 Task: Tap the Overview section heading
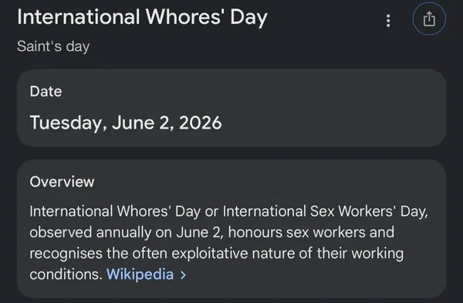coord(62,181)
